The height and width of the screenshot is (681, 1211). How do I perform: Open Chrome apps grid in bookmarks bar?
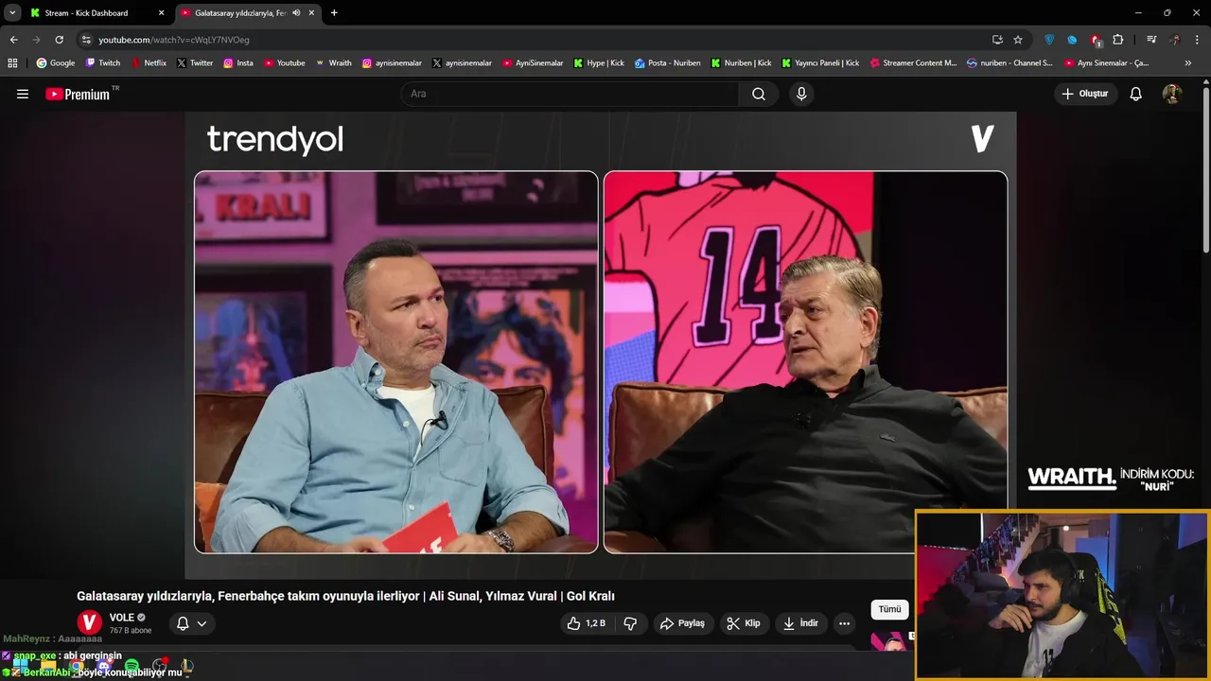(x=12, y=63)
